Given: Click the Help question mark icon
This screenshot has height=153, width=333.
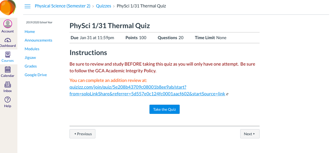Looking at the screenshot, I should click(7, 100).
